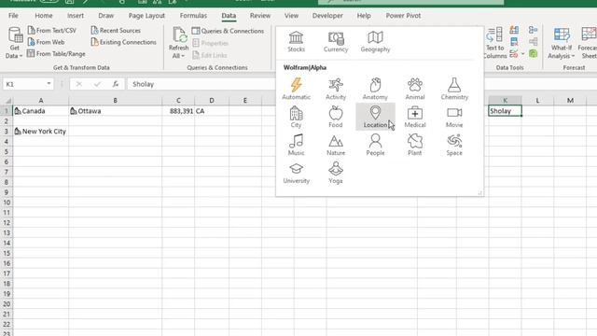Image resolution: width=597 pixels, height=336 pixels.
Task: Click the Select All corner triangle
Action: click(x=7, y=101)
